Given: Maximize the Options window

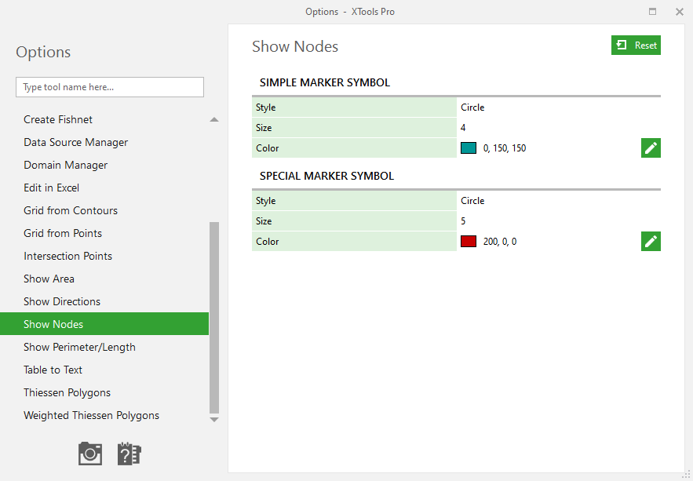Looking at the screenshot, I should [652, 12].
